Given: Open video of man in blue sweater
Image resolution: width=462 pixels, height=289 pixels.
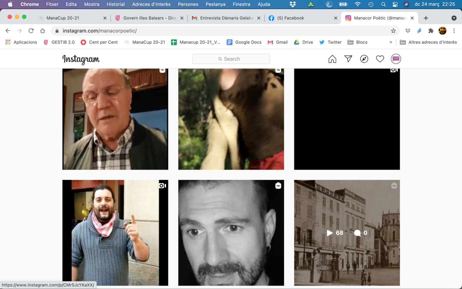Looking at the screenshot, I should [115, 233].
